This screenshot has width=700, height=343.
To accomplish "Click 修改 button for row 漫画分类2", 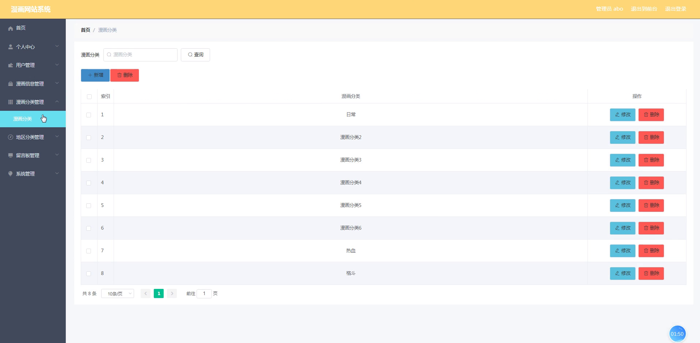I will click(623, 137).
